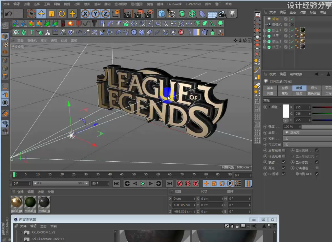
Task: Expand the 颜色 disclosure triangle
Action: pyautogui.click(x=269, y=107)
